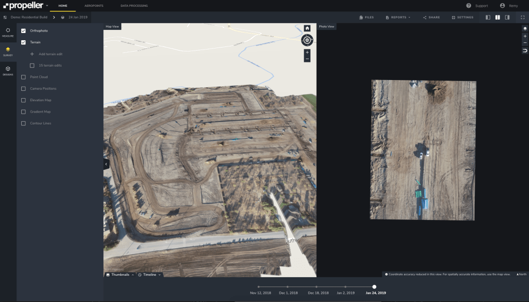529x302 pixels.
Task: Click the split-view layout icon in top toolbar
Action: pos(498,17)
